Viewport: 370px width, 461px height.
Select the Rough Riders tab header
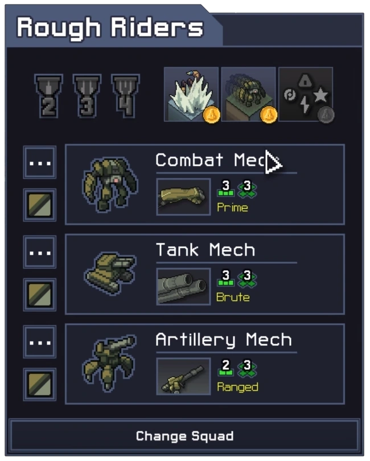pyautogui.click(x=110, y=27)
